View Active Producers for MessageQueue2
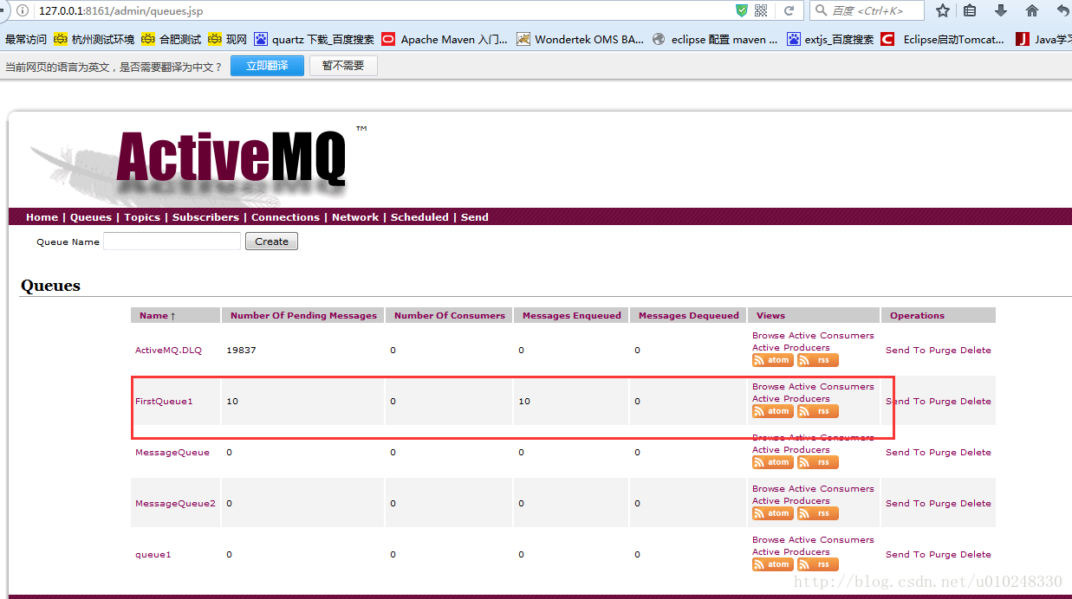Image resolution: width=1072 pixels, height=599 pixels. (790, 501)
